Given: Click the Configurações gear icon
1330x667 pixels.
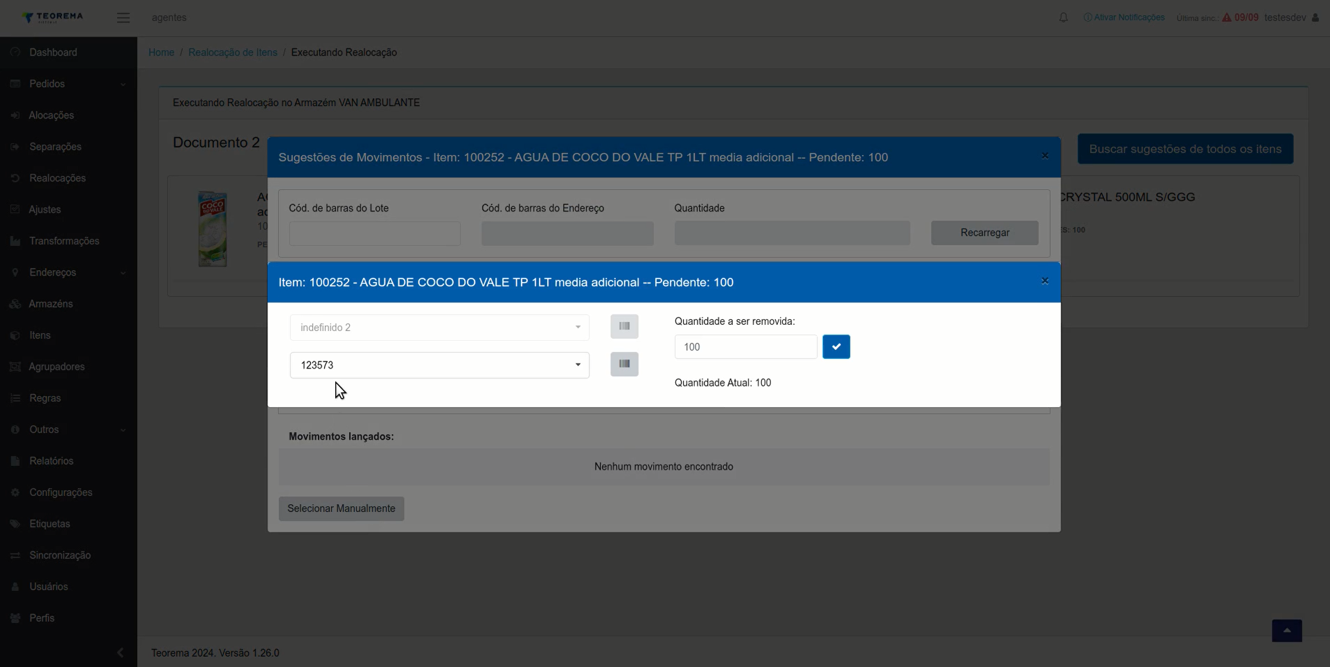Looking at the screenshot, I should point(15,492).
